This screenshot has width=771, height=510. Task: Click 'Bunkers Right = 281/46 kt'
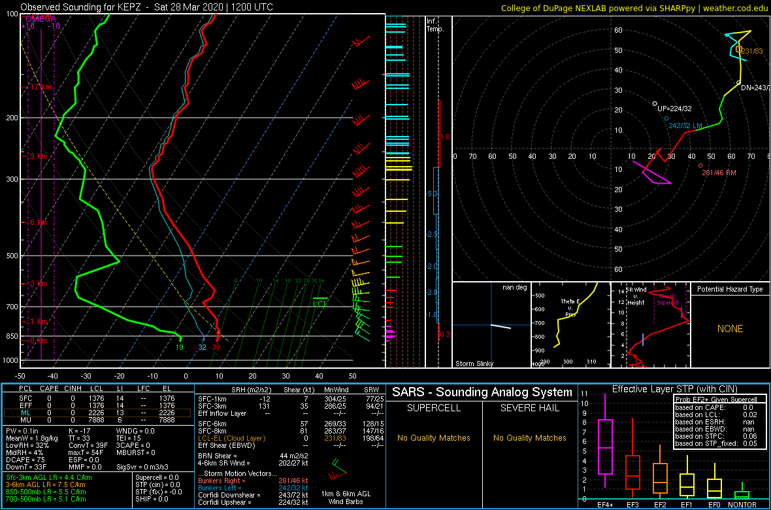coord(253,481)
